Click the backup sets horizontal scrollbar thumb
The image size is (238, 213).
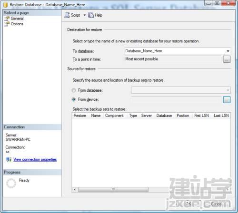[113, 190]
